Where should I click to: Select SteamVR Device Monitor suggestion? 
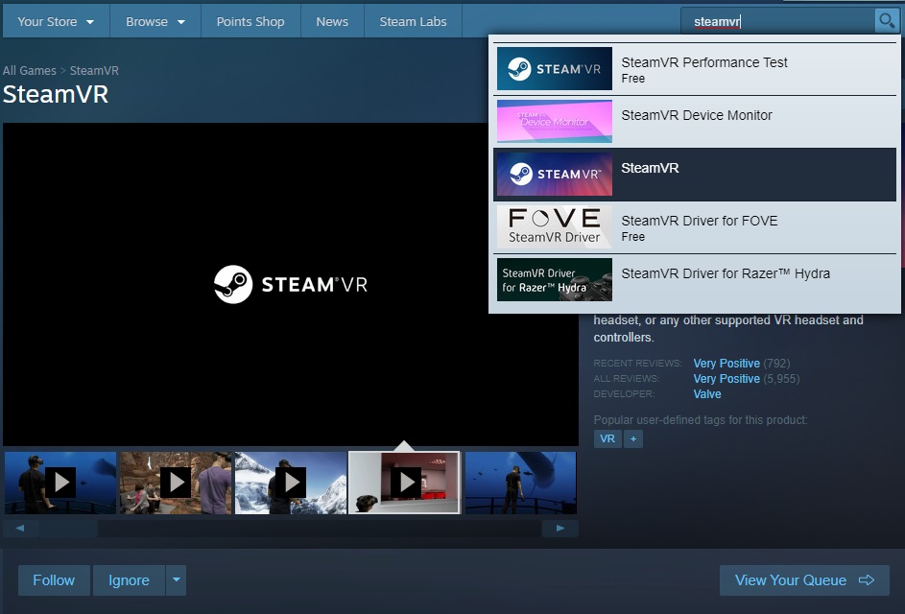coord(695,121)
